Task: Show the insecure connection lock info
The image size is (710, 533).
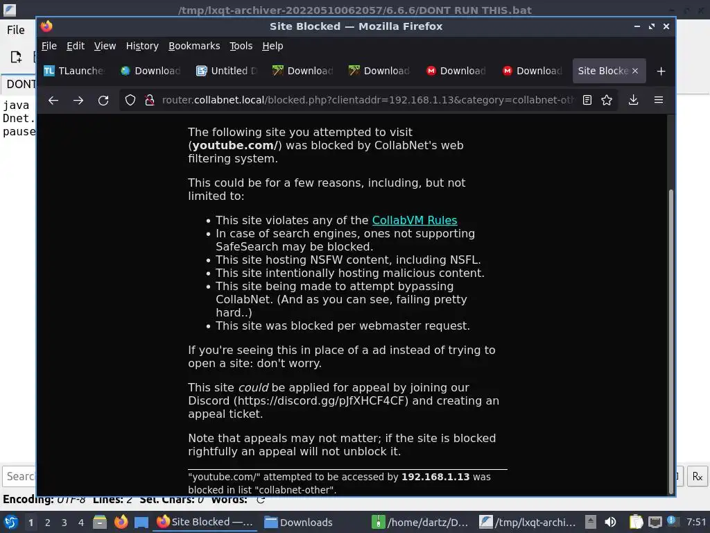Action: tap(150, 100)
